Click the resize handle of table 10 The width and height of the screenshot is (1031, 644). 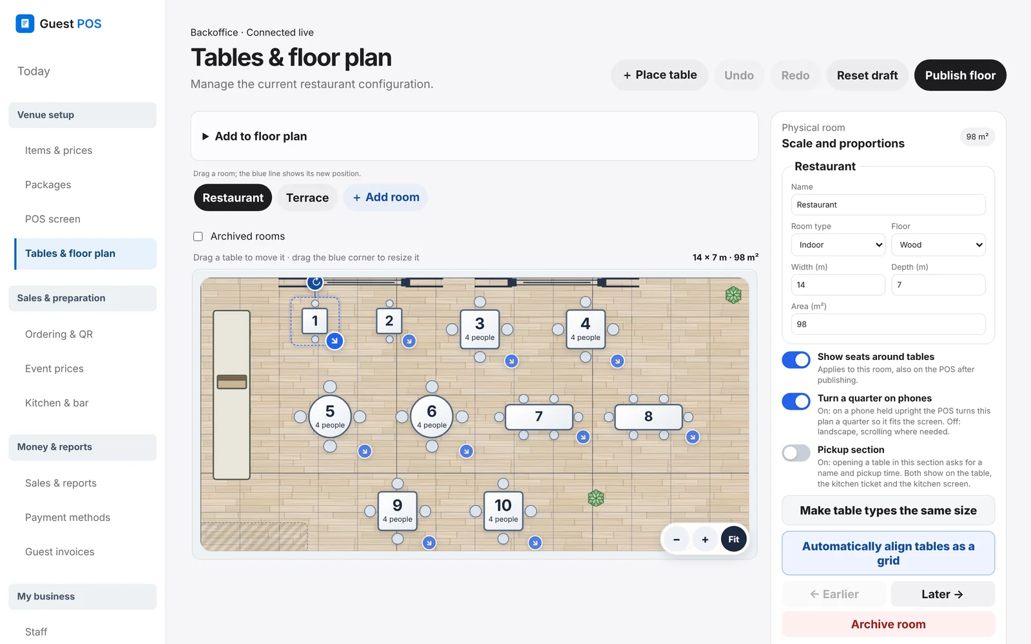click(535, 543)
